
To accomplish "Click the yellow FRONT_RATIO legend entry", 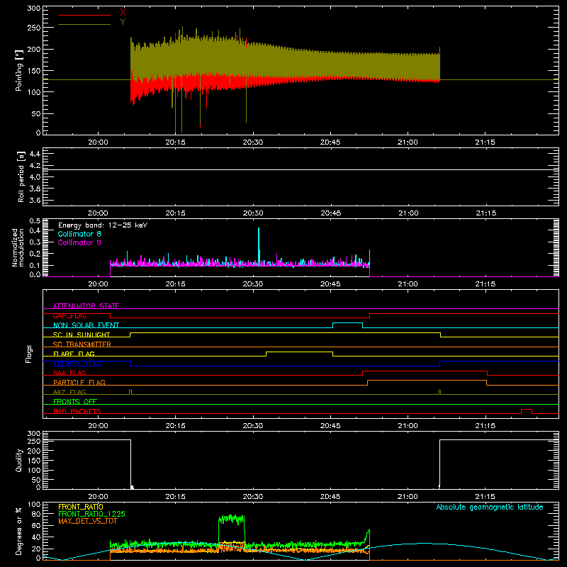I will pyautogui.click(x=81, y=507).
